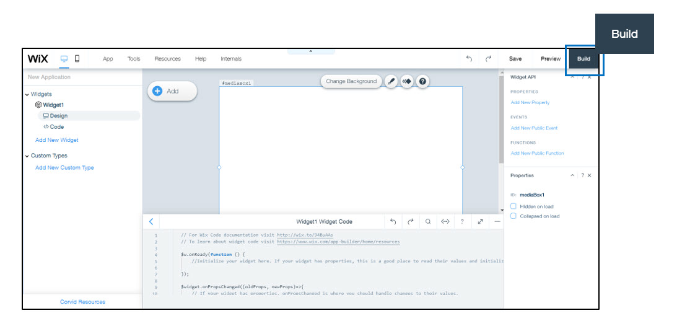Open the animation icon for mediaBox1
This screenshot has width=677, height=326.
pyautogui.click(x=407, y=81)
